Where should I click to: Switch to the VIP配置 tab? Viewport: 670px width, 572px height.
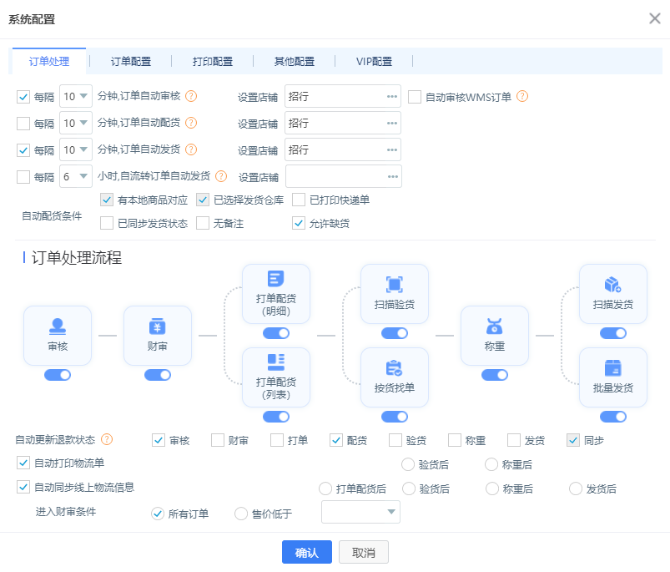pyautogui.click(x=374, y=61)
